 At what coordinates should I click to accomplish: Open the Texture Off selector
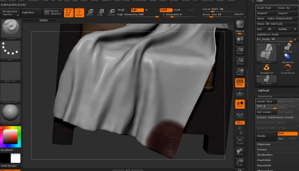click(11, 93)
